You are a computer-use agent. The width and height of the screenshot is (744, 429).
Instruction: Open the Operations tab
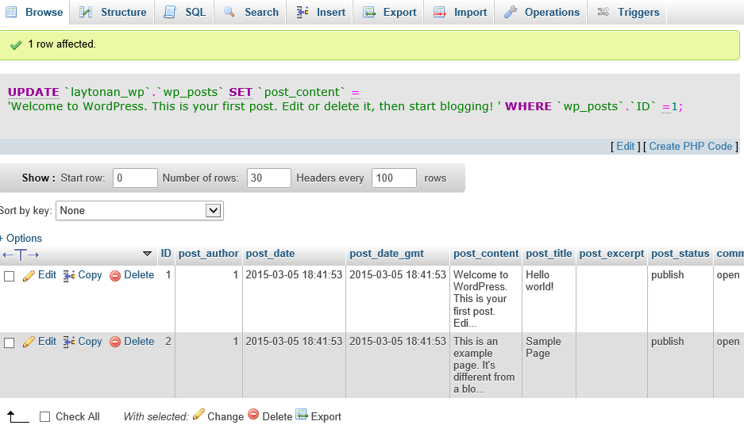(541, 12)
